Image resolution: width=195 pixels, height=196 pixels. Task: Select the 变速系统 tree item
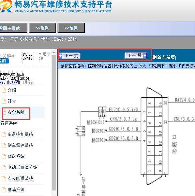coord(9,123)
